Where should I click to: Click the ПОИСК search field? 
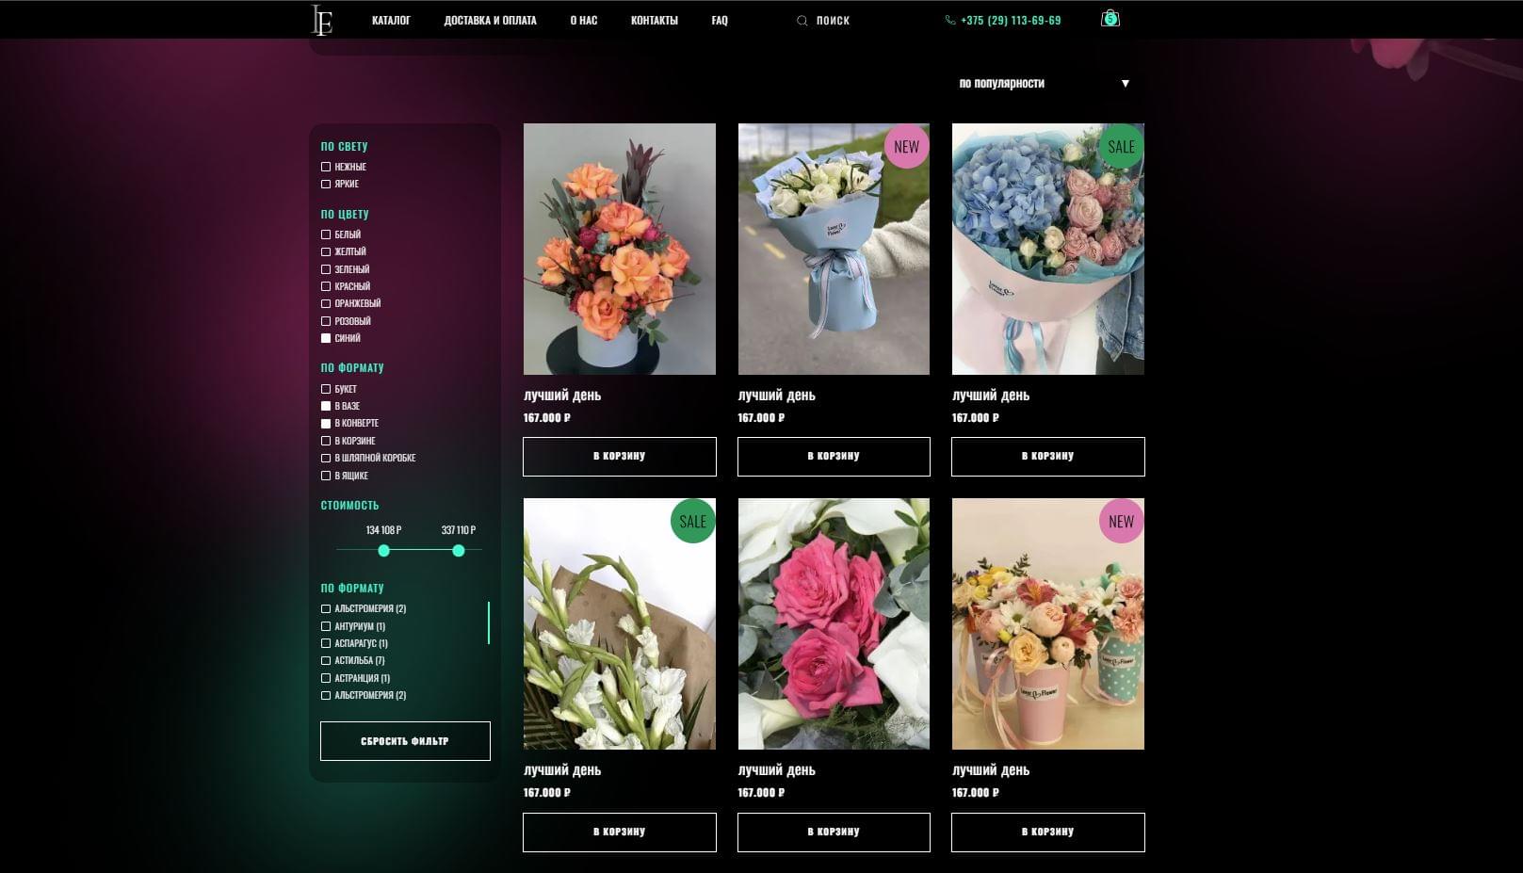tap(833, 21)
